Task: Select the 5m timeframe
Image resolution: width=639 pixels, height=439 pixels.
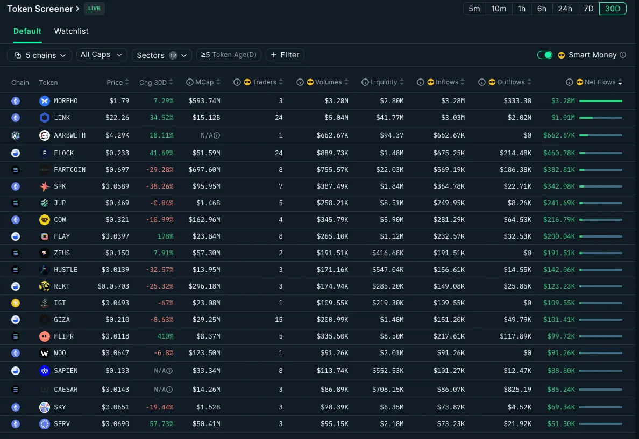Action: pyautogui.click(x=474, y=9)
